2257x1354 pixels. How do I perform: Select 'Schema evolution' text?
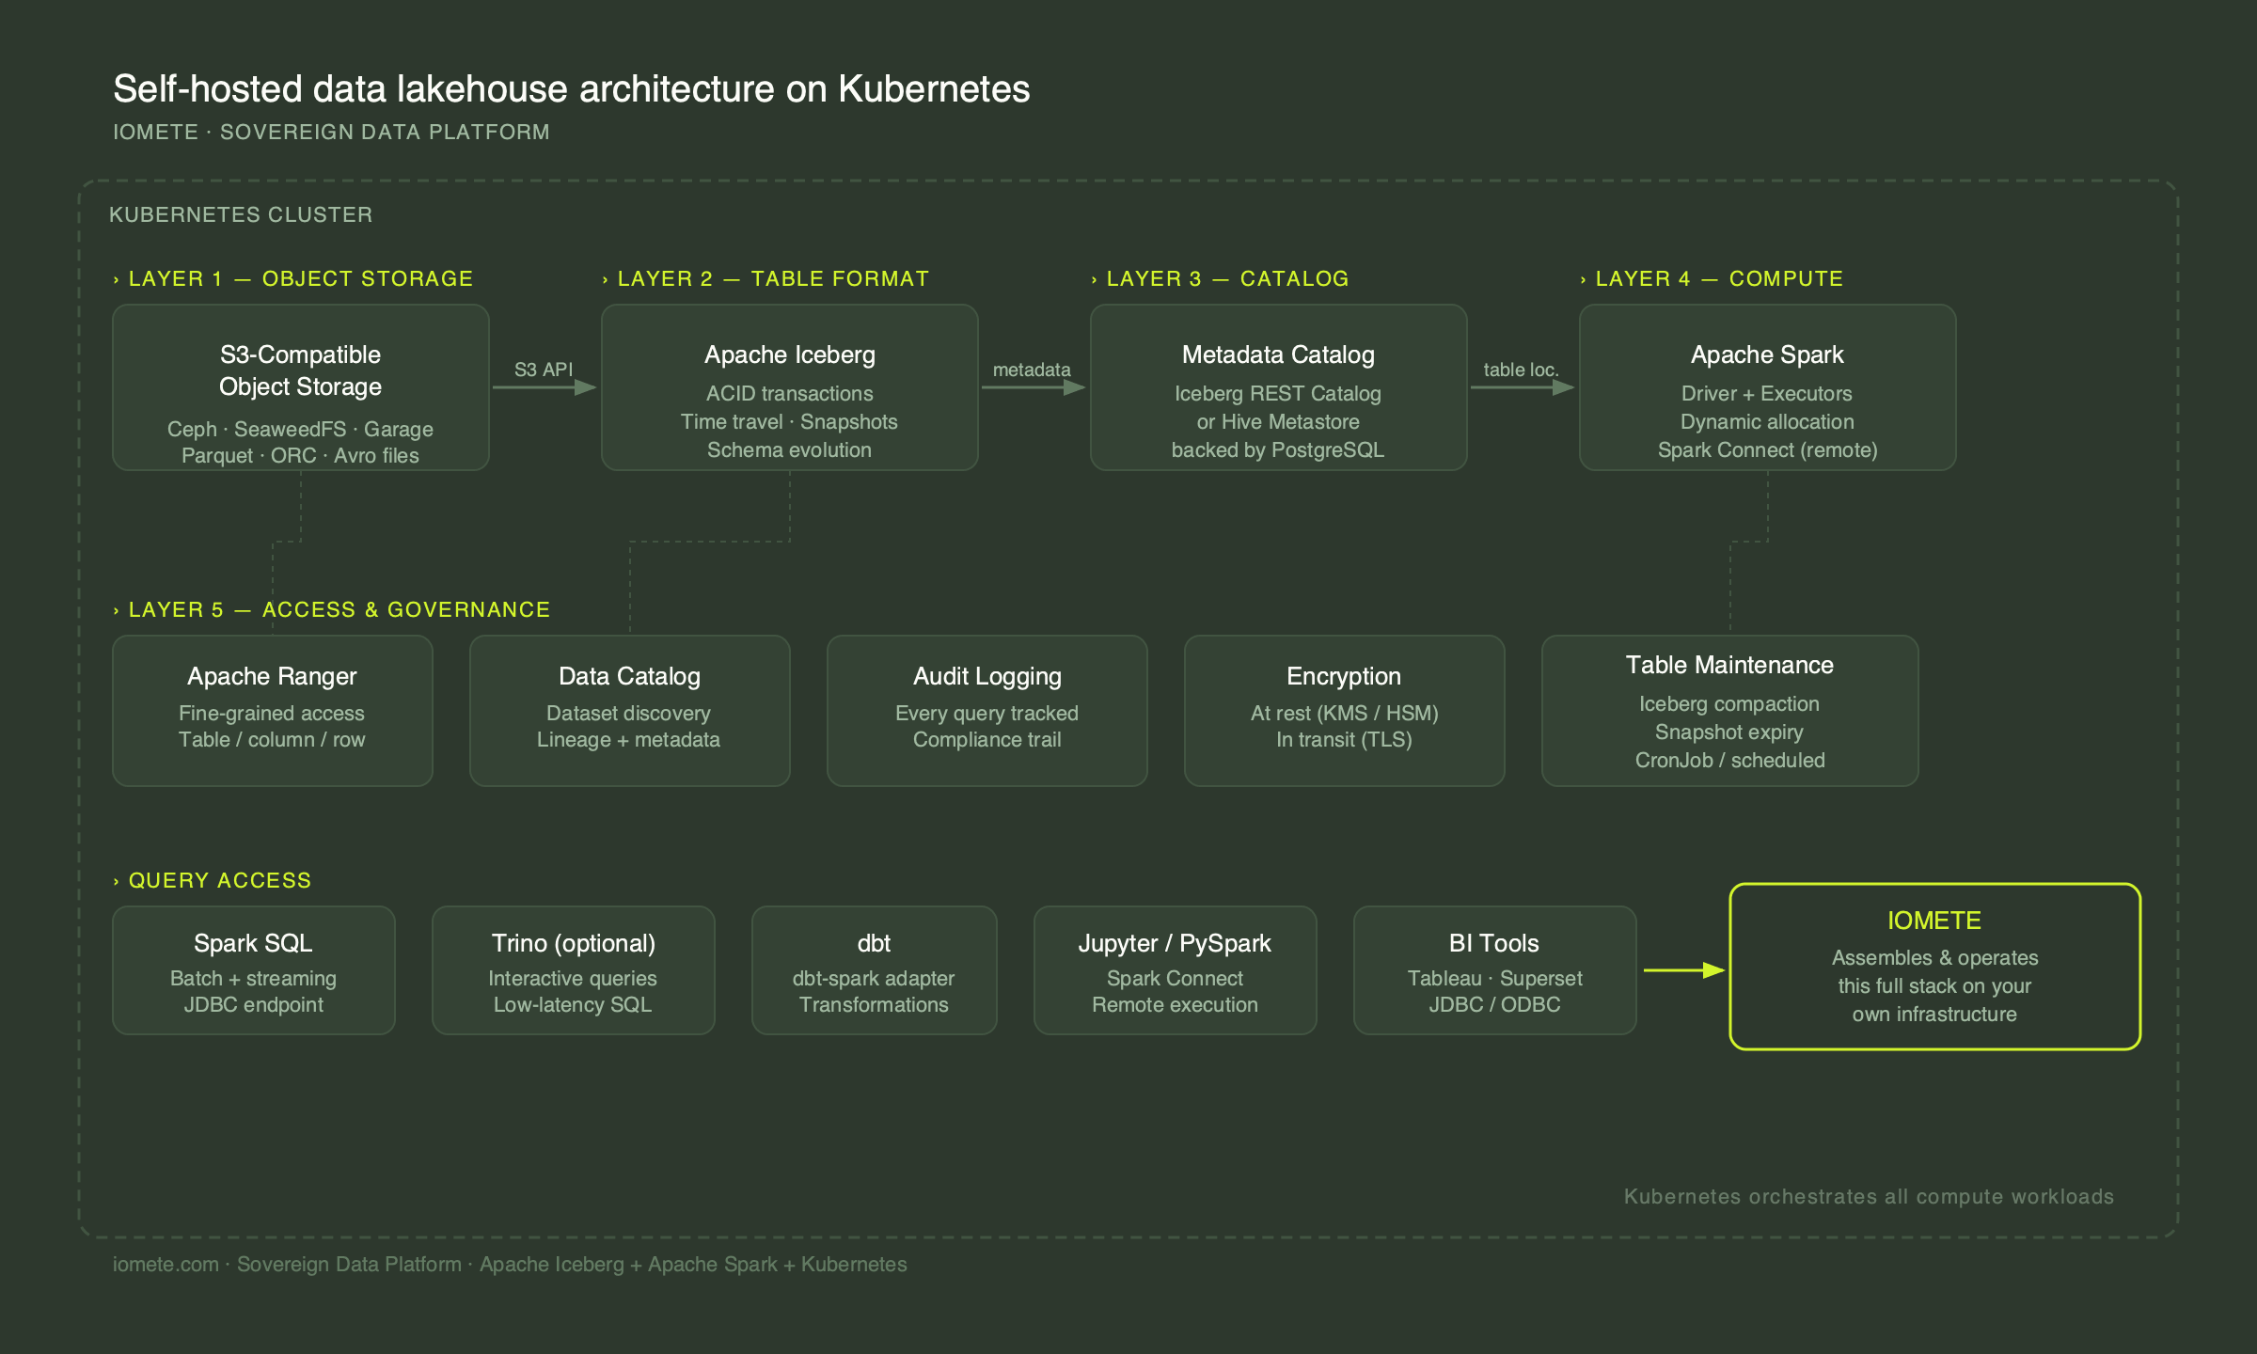tap(789, 449)
